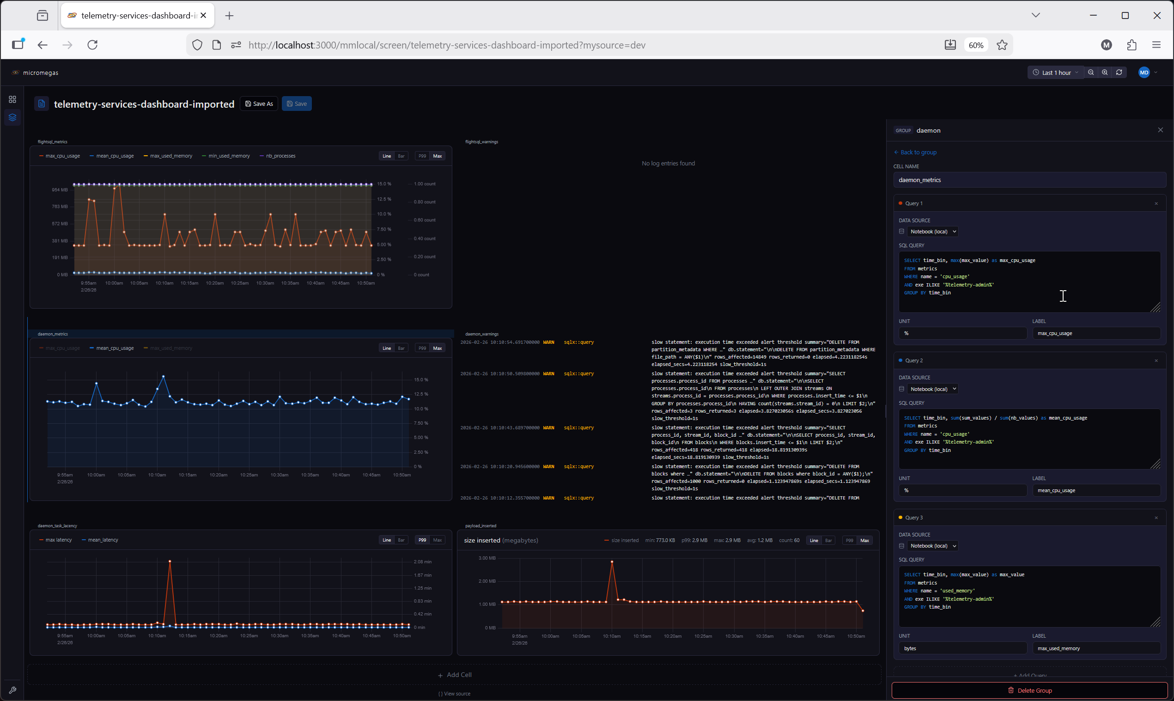Enable P99 mode on daemon_metrics chart
1174x701 pixels.
click(x=422, y=347)
